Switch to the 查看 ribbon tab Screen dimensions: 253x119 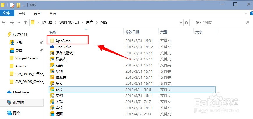(53, 13)
